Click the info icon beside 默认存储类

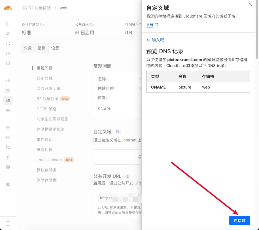[42, 25]
